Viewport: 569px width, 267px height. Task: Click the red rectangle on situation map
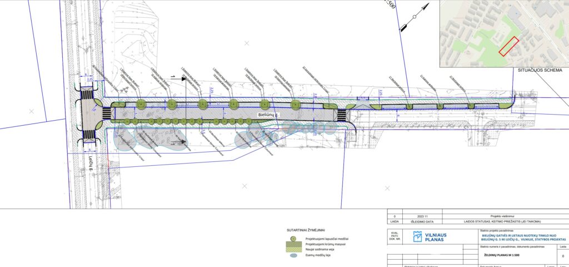pos(508,46)
